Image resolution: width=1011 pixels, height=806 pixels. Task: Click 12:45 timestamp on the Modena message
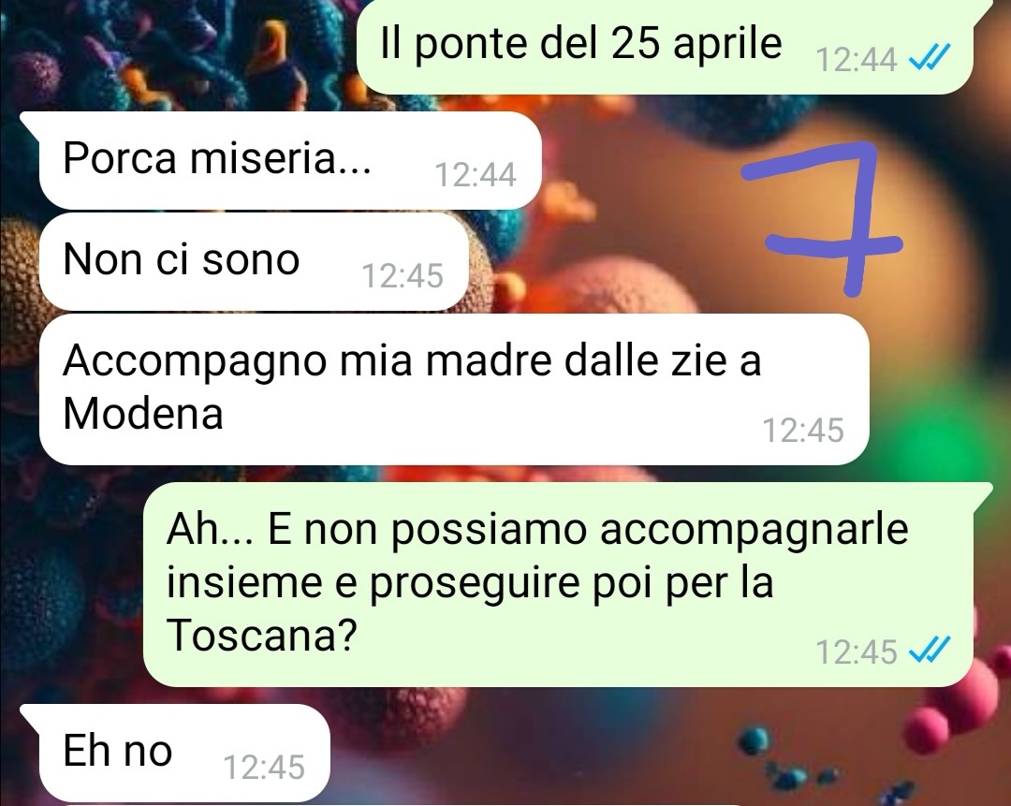pos(803,430)
